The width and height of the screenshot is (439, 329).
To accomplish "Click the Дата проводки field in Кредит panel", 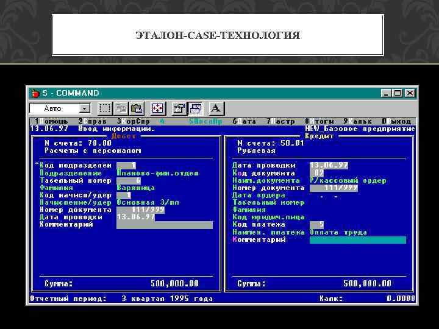I will (x=329, y=166).
